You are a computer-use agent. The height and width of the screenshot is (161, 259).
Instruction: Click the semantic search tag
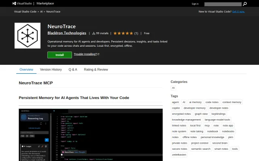(201, 149)
